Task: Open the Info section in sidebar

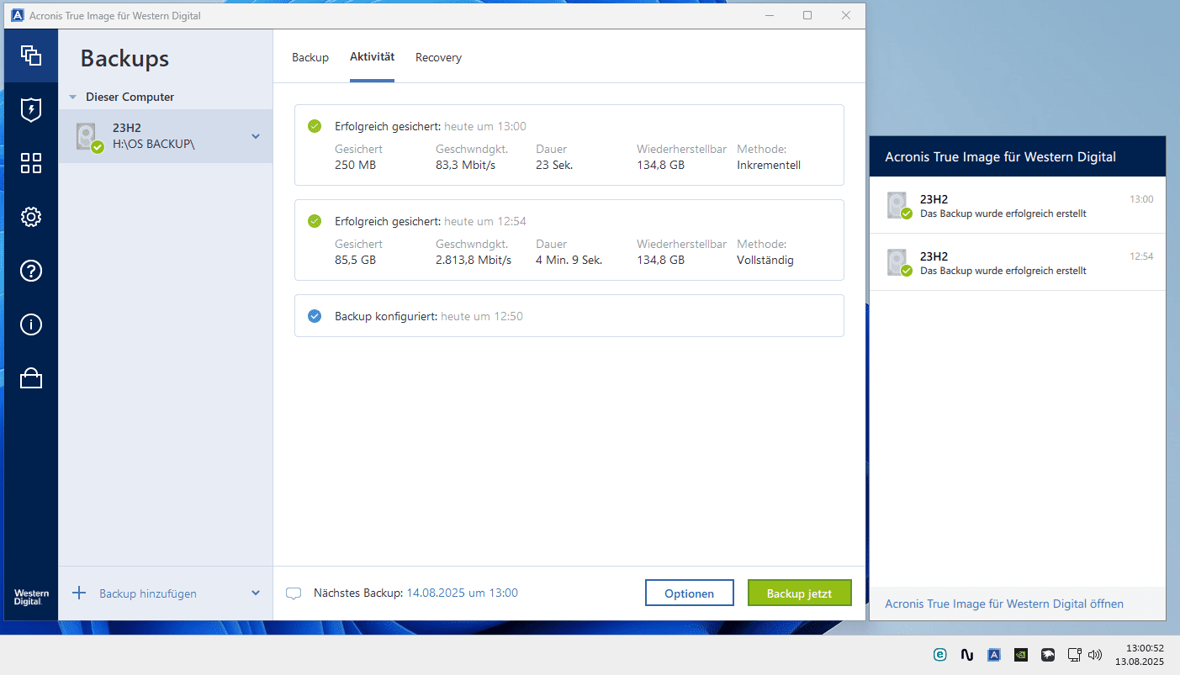Action: tap(31, 324)
